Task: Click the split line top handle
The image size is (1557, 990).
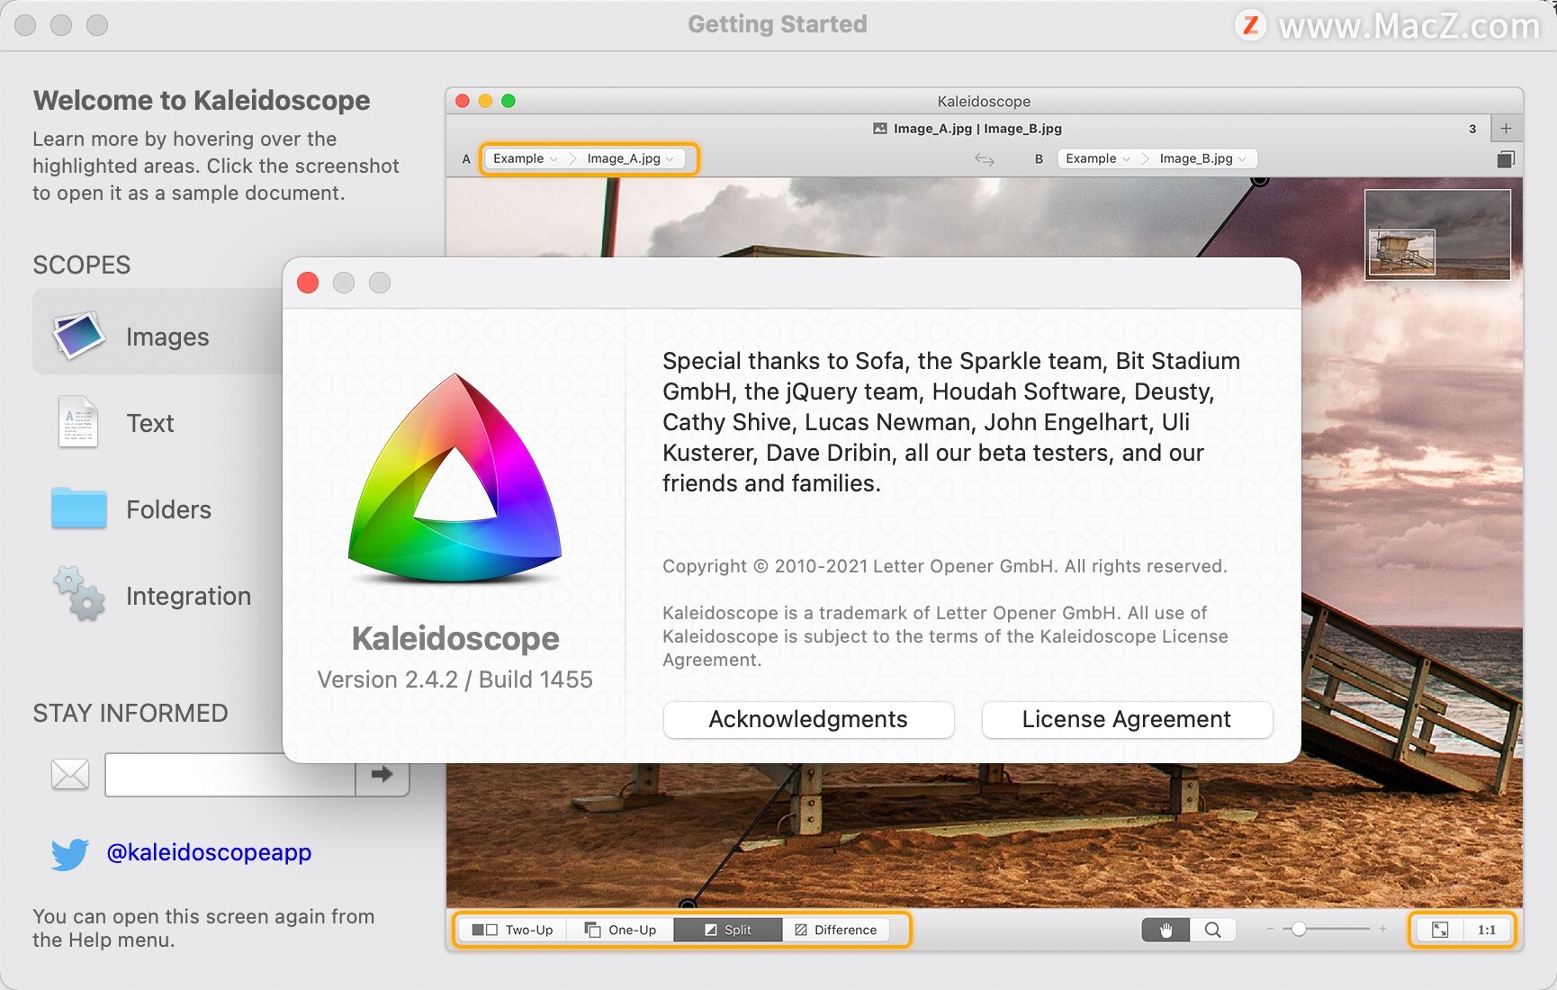Action: (1260, 181)
